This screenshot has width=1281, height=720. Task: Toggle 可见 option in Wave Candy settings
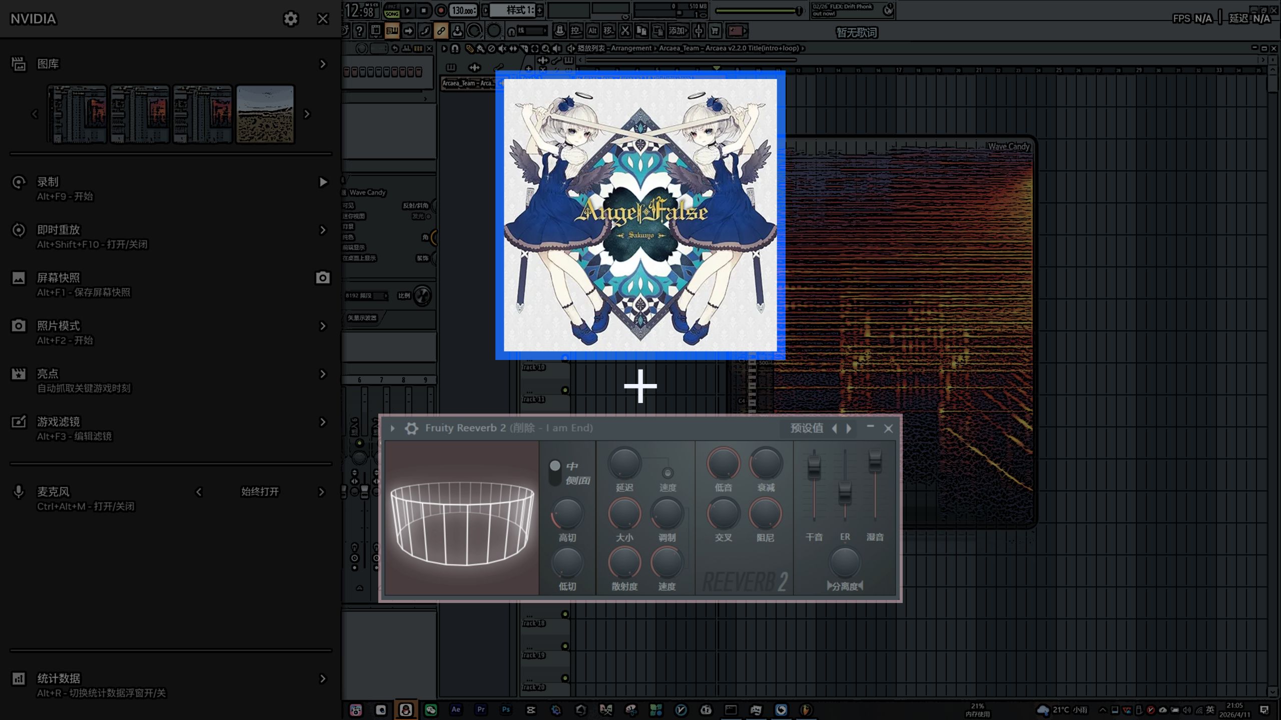pos(348,205)
